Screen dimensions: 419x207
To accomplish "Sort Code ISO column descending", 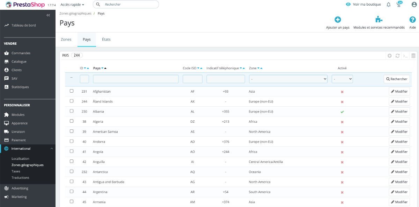I will (198, 68).
